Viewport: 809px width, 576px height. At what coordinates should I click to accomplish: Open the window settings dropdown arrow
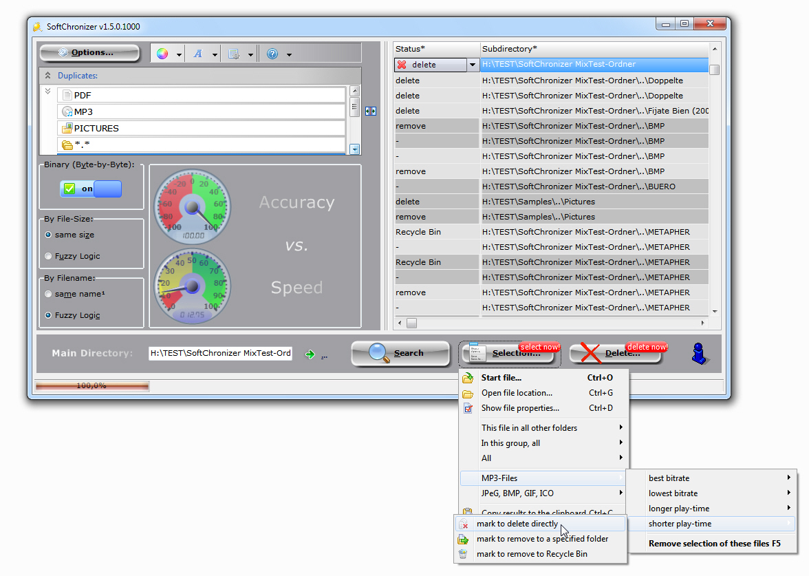pos(250,54)
